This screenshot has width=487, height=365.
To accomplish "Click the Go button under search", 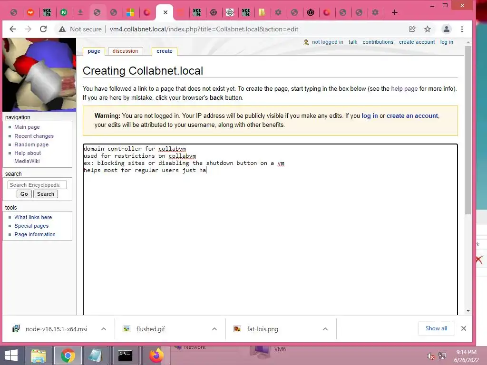I will pyautogui.click(x=24, y=194).
